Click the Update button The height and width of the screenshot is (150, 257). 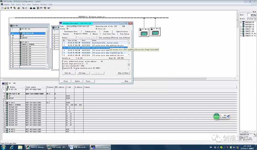77,81
